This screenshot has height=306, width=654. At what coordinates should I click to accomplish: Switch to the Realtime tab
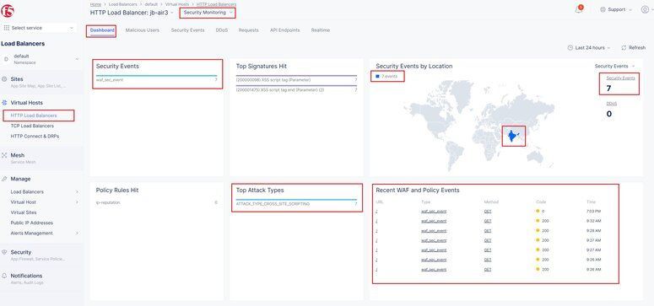(321, 30)
